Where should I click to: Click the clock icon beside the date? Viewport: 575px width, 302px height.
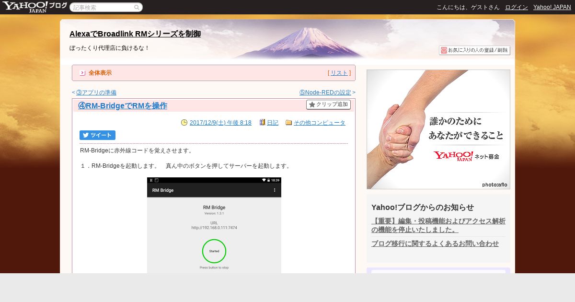[x=184, y=123]
